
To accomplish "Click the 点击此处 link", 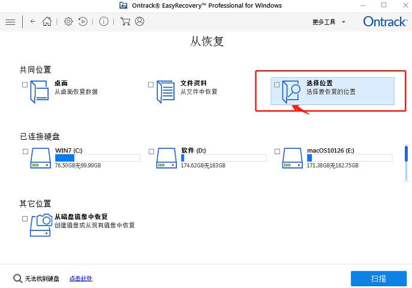I will pos(81,278).
